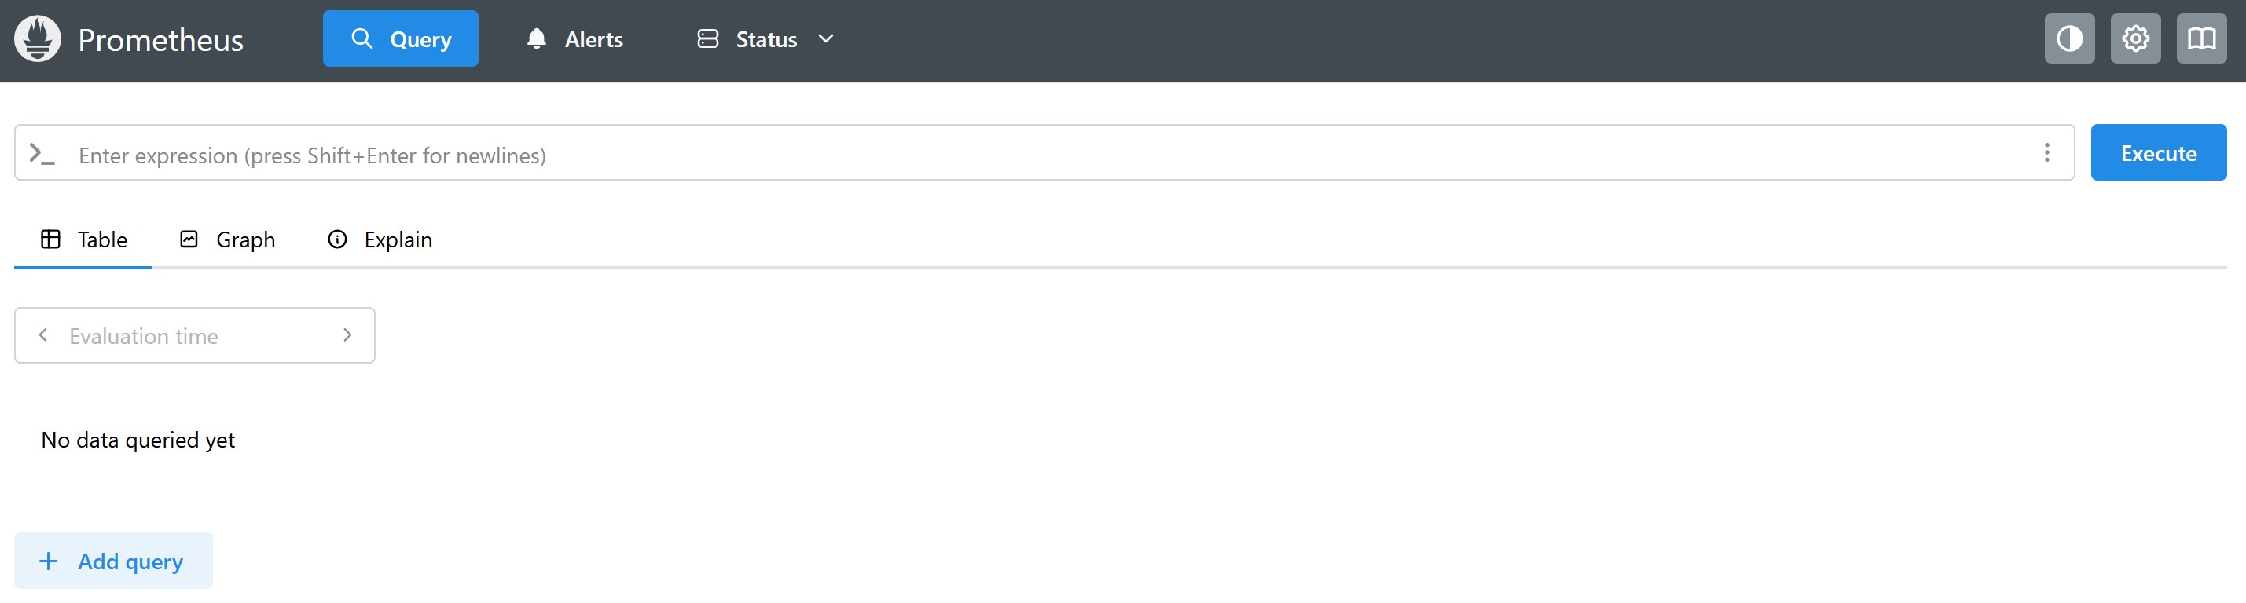Click the Execute button
This screenshot has width=2246, height=603.
[2158, 153]
